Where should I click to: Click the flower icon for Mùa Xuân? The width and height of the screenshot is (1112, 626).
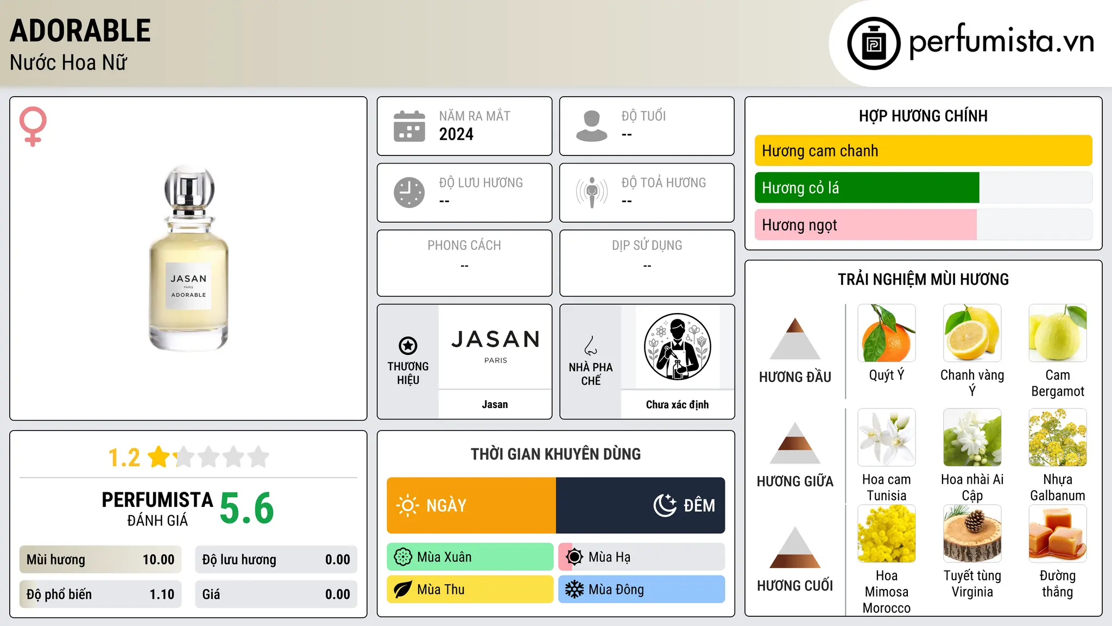coord(403,557)
